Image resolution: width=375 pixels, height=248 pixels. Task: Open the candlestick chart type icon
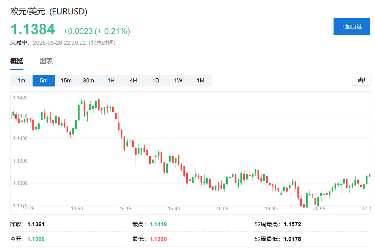362,80
